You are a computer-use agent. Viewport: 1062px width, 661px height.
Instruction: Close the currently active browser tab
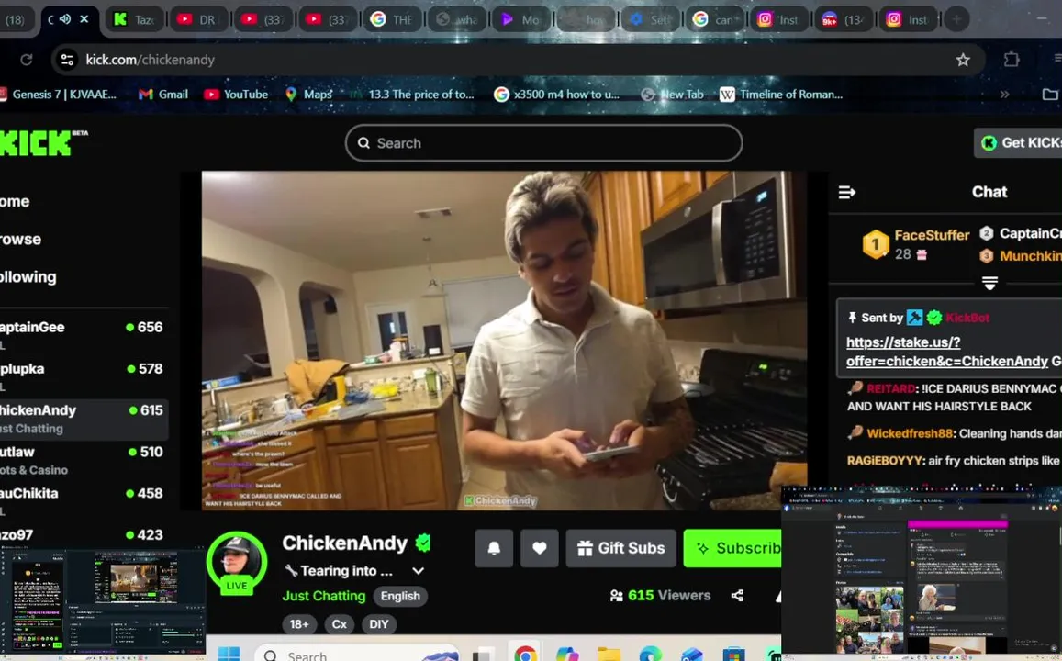click(x=84, y=19)
